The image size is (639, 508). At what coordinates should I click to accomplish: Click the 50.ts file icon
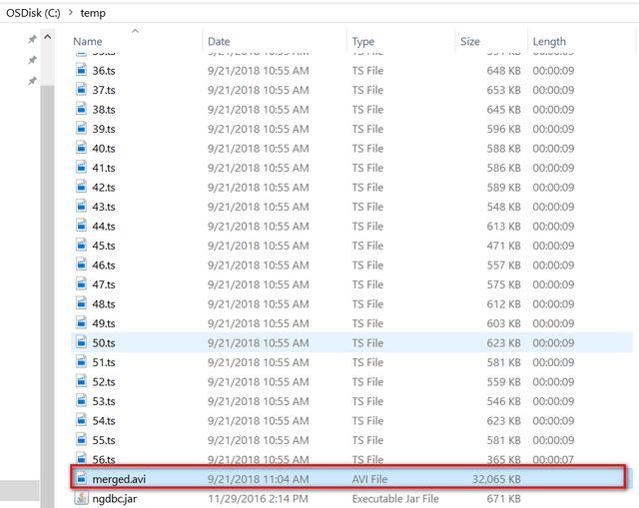[81, 342]
